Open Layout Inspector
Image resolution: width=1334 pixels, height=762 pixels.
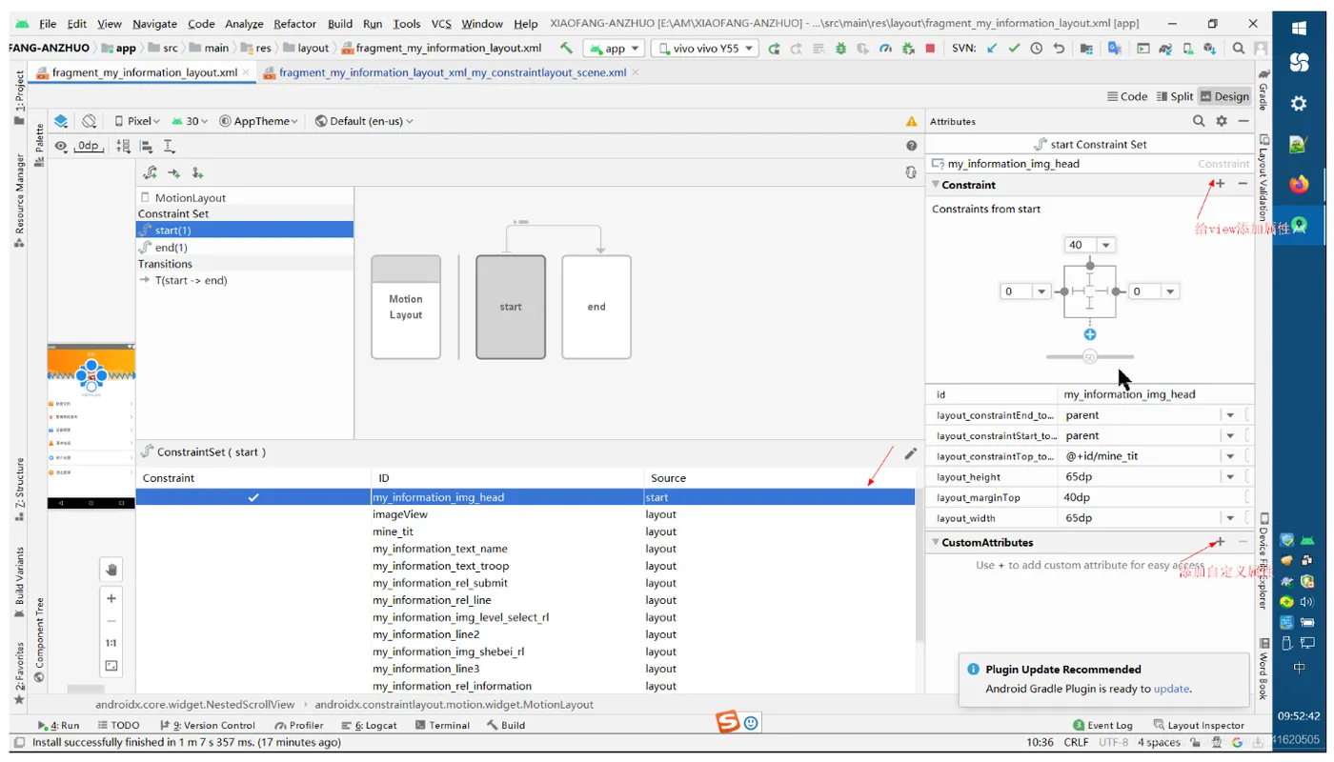point(1199,725)
